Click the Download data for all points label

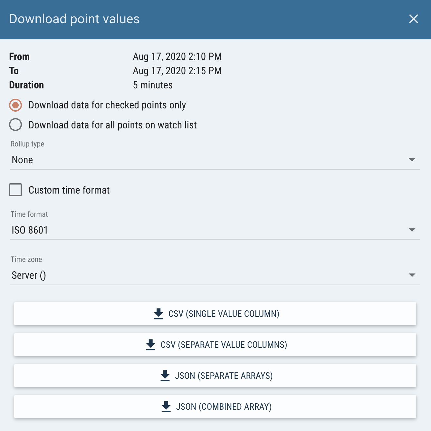(x=112, y=125)
